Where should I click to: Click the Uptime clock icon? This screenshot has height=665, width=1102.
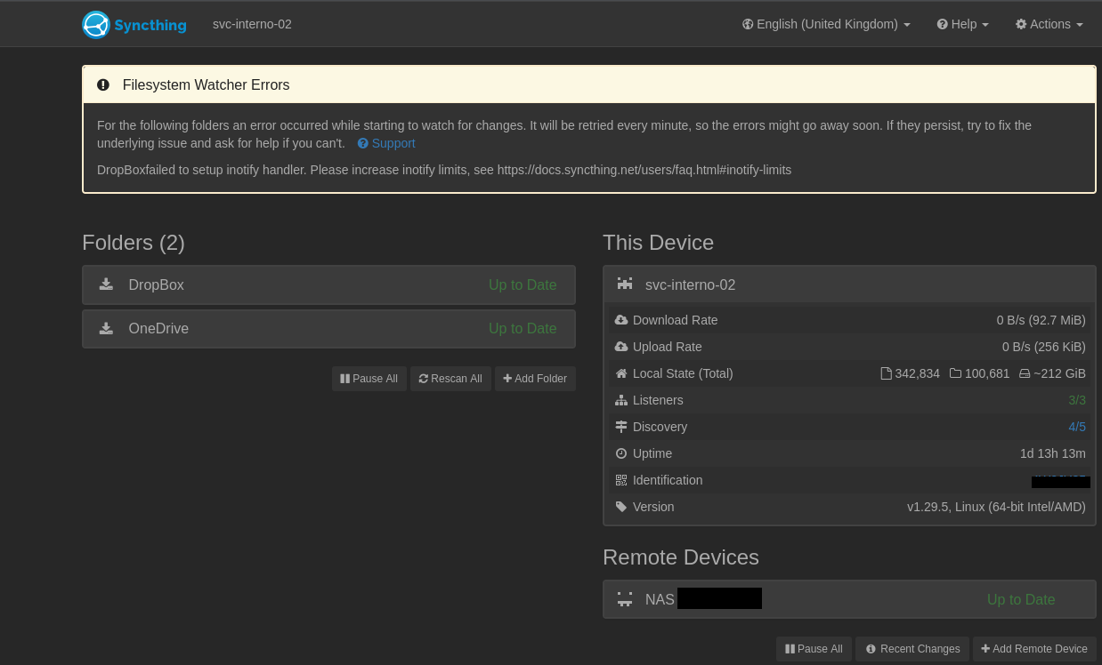[621, 453]
